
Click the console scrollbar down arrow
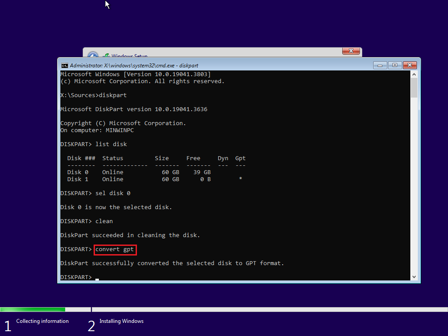coord(414,277)
